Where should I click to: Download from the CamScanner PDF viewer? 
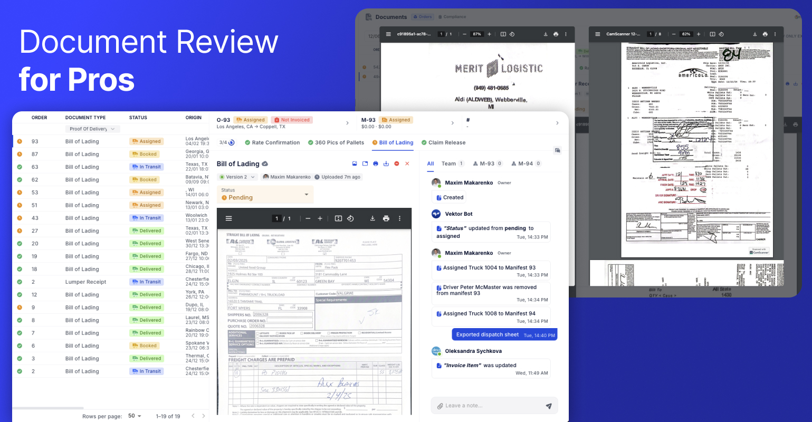[755, 34]
